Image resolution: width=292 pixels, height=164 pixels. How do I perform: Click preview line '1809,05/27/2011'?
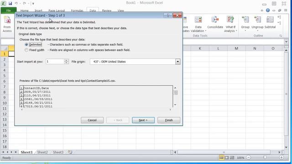37,92
